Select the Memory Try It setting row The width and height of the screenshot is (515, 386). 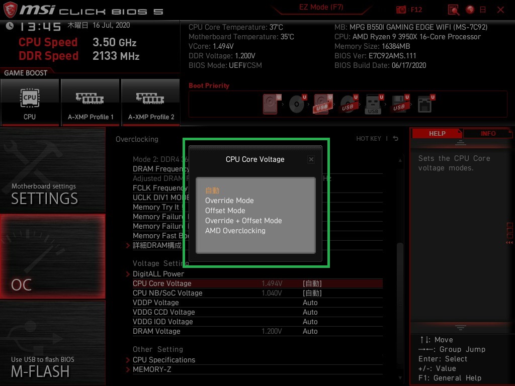[257, 207]
